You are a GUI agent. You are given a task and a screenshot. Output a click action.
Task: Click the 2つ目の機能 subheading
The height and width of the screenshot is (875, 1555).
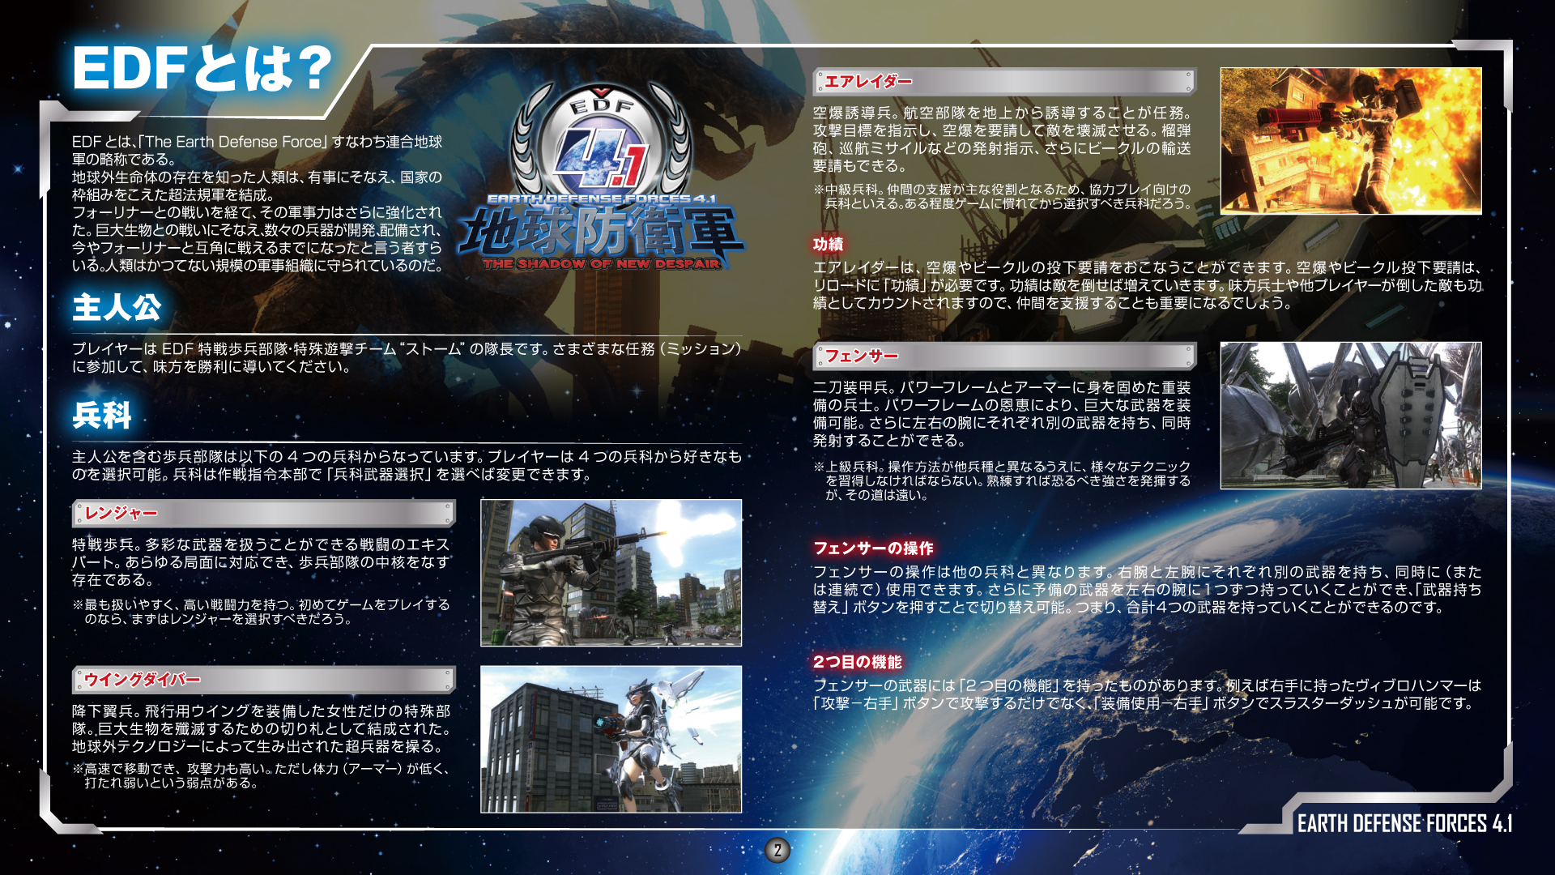[x=858, y=662]
